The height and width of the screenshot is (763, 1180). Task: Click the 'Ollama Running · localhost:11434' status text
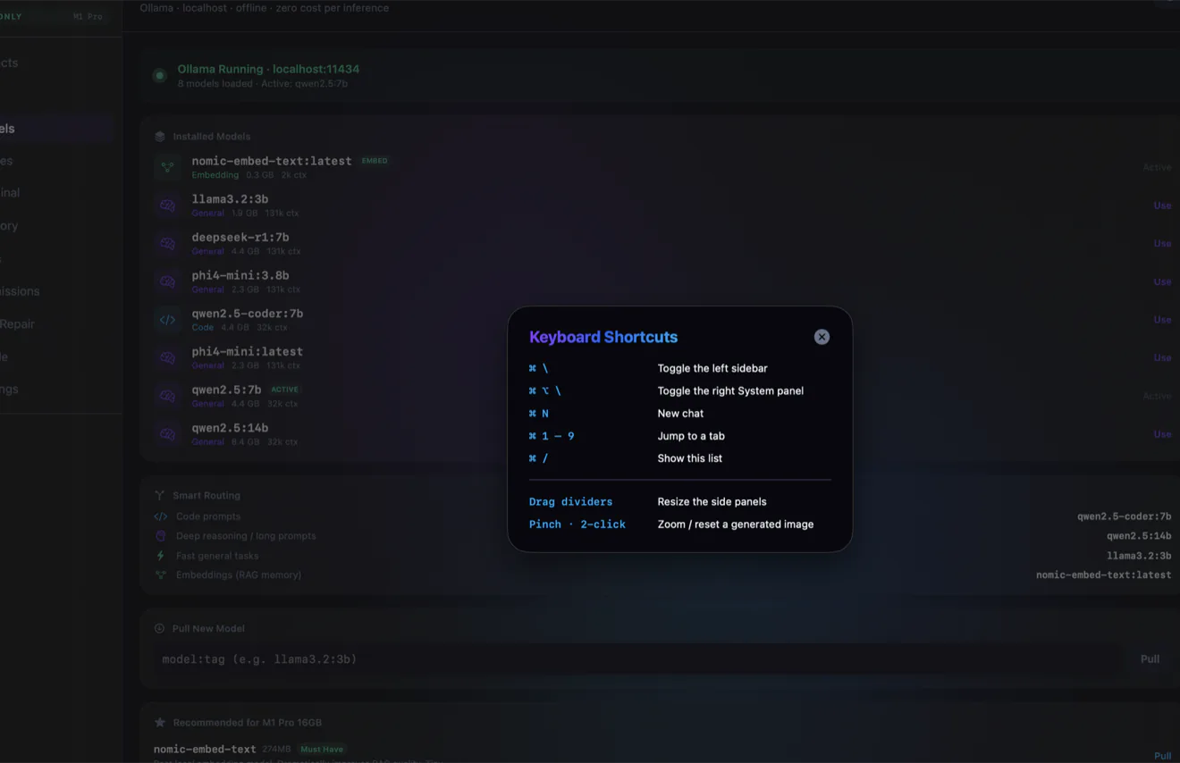268,69
